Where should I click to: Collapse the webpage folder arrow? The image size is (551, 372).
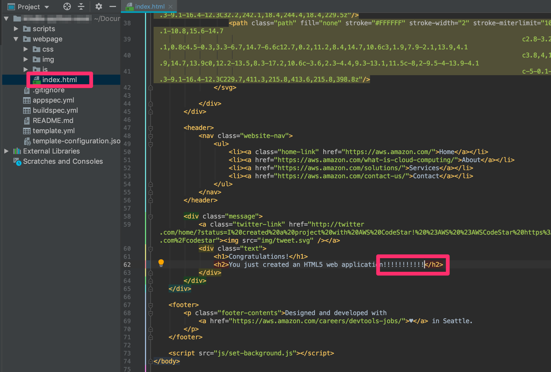tap(16, 39)
